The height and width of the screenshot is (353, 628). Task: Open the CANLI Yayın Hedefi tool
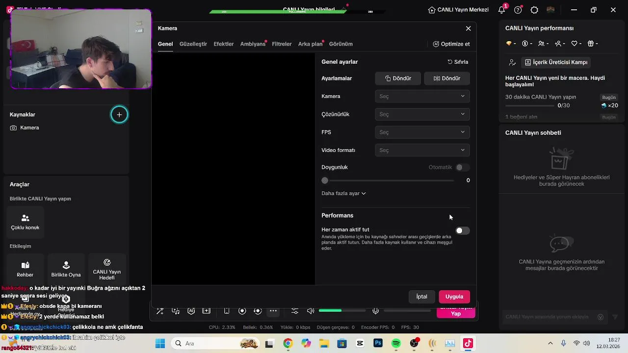click(107, 269)
